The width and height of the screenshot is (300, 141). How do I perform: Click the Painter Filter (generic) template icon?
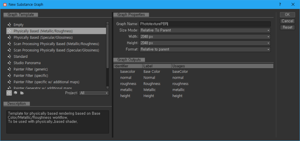click(x=9, y=69)
